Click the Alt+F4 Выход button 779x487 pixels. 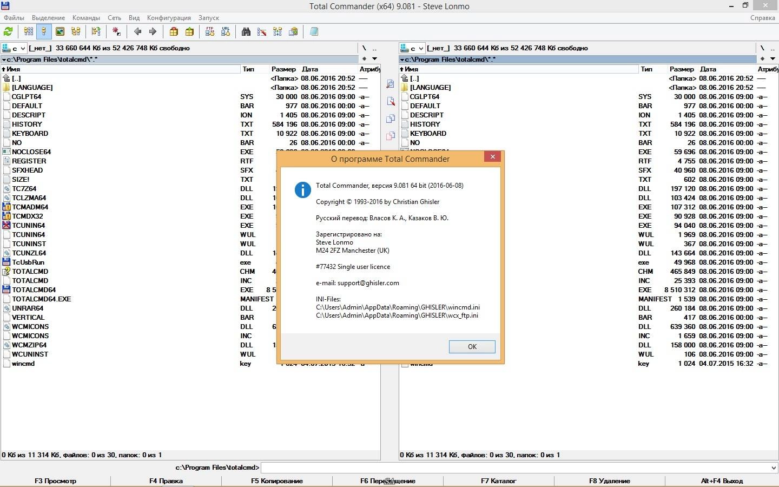[x=722, y=481]
